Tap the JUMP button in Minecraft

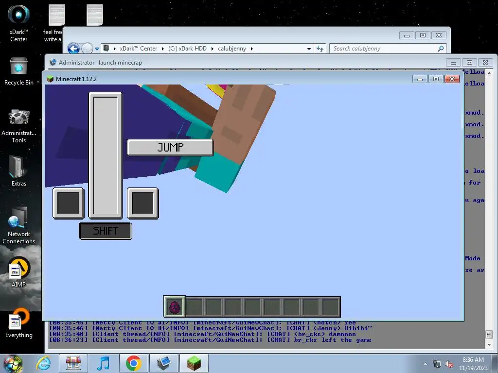[x=170, y=148]
